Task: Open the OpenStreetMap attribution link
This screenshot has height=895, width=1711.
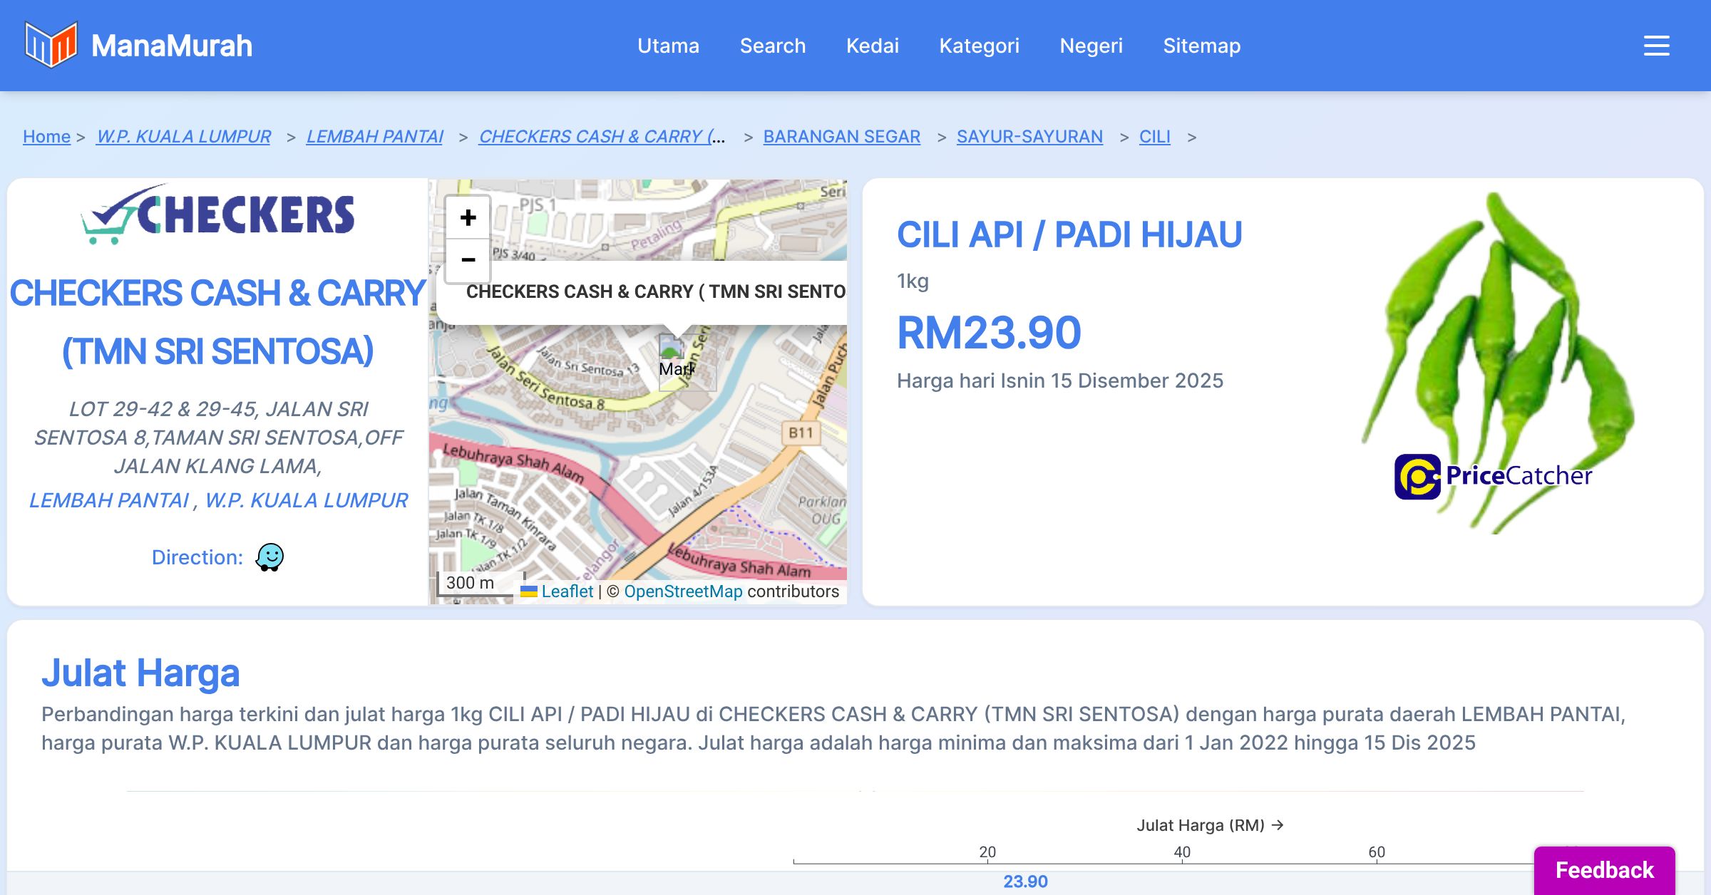Action: pos(682,591)
